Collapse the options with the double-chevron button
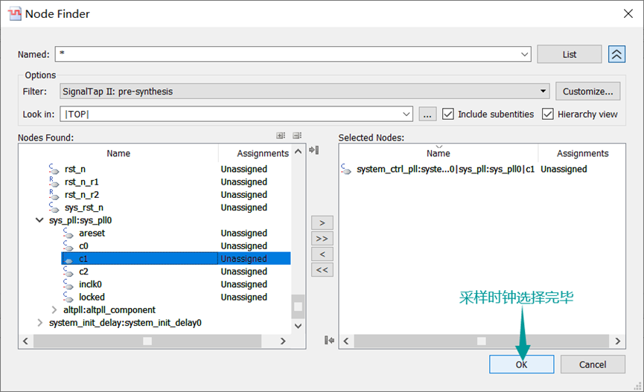The image size is (644, 392). pyautogui.click(x=616, y=54)
